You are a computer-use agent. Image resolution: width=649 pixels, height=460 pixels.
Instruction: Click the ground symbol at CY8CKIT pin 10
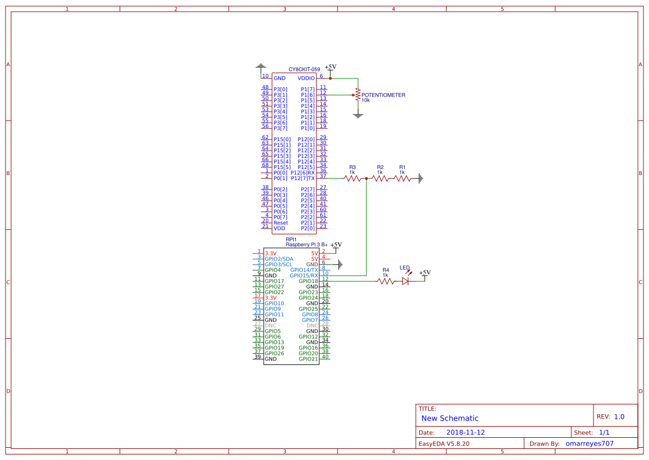point(261,67)
